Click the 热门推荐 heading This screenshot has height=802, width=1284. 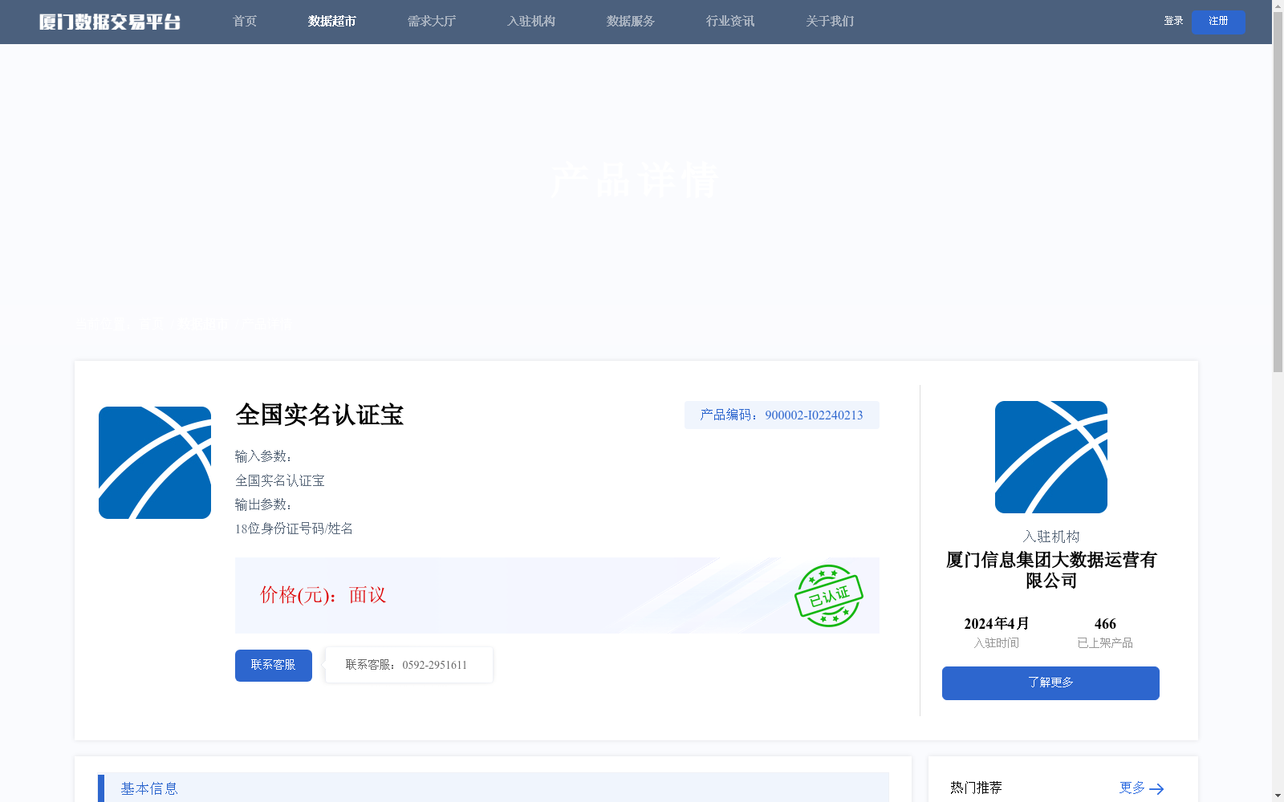976,788
